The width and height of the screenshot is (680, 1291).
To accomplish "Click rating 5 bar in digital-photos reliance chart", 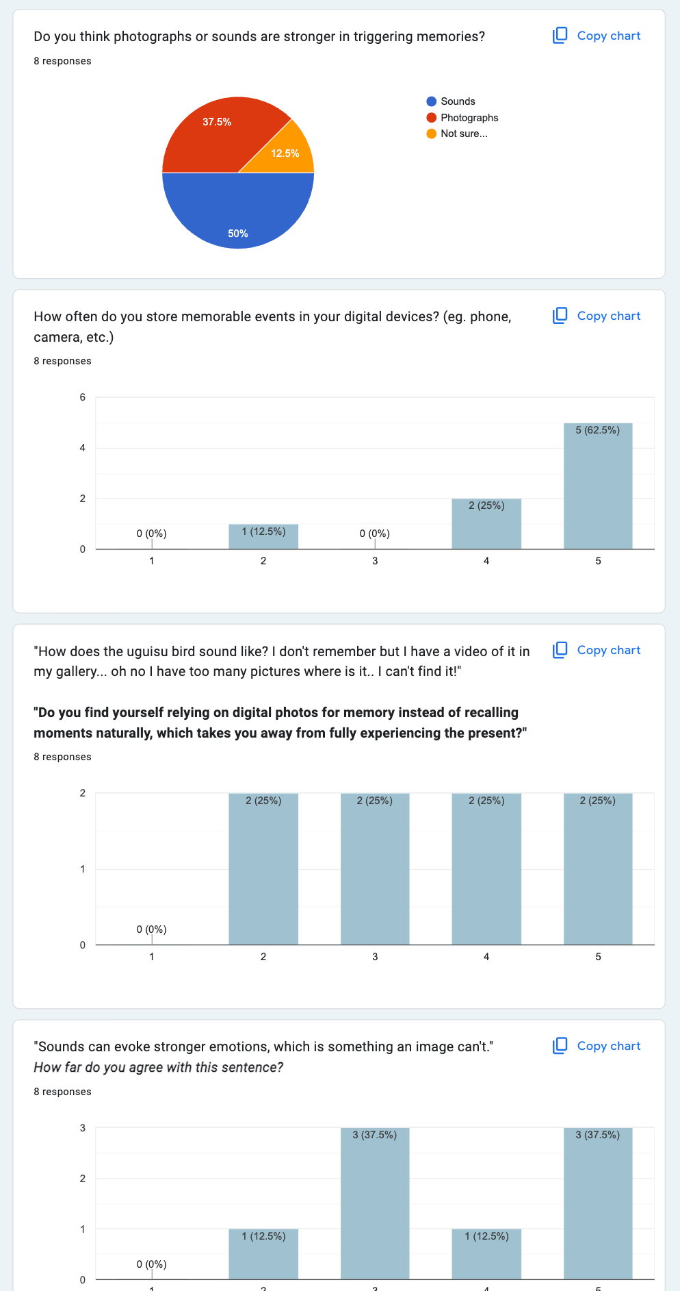I will pyautogui.click(x=598, y=870).
